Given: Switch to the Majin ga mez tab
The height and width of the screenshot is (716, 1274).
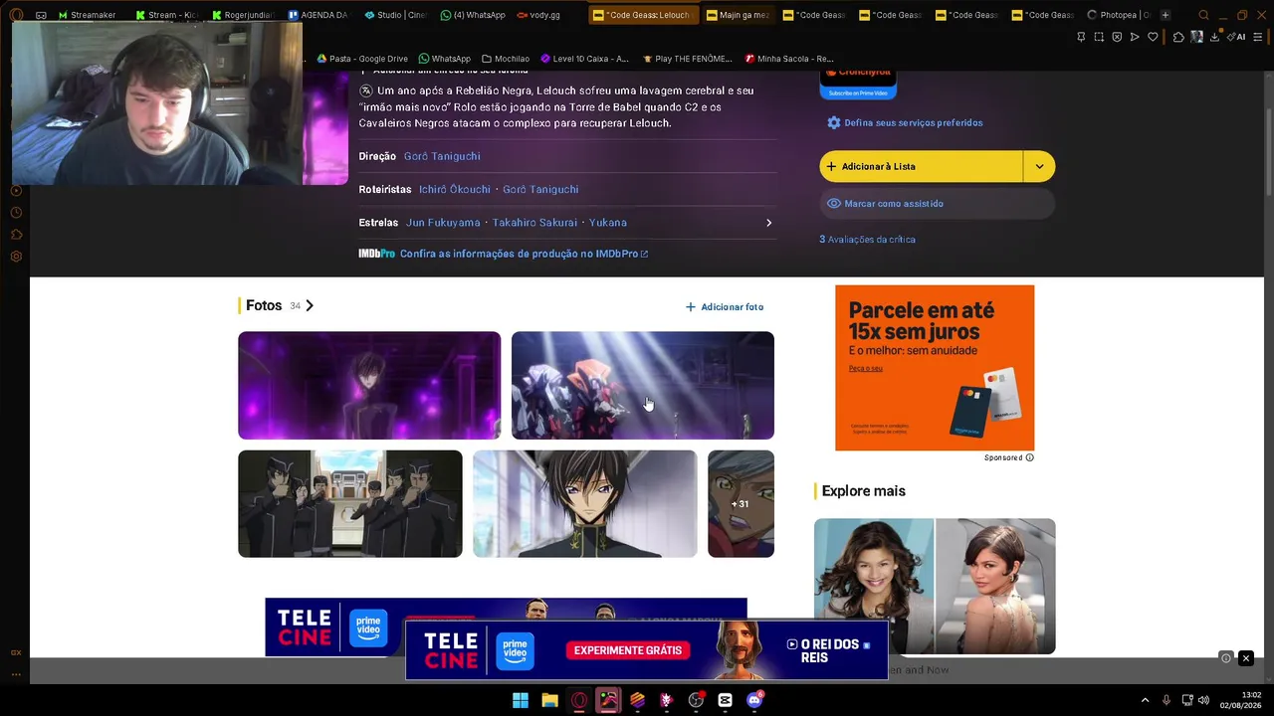Looking at the screenshot, I should [738, 15].
